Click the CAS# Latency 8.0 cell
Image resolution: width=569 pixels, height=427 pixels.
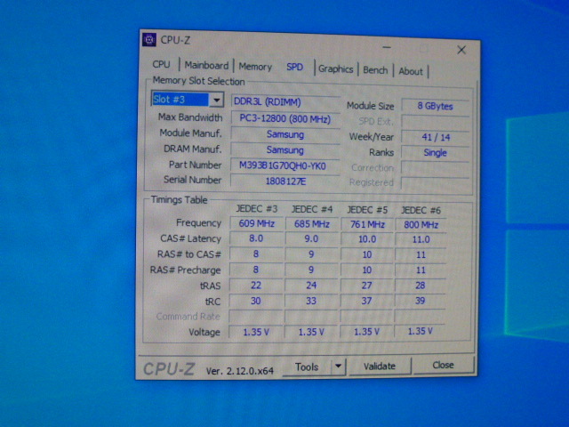pos(256,238)
